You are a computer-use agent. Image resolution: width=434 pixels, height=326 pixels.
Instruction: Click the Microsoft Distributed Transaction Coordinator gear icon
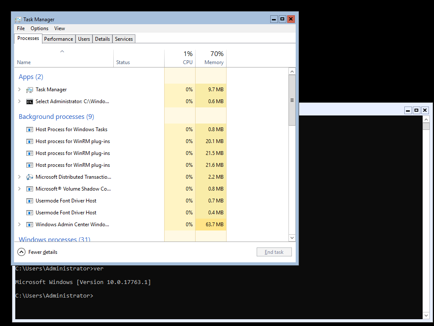click(x=29, y=177)
